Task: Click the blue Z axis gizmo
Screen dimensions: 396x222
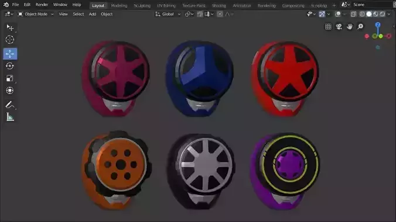Action: 378,25
